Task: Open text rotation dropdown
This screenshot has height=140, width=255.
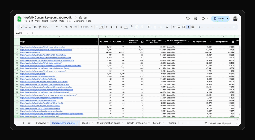Action: (168, 27)
